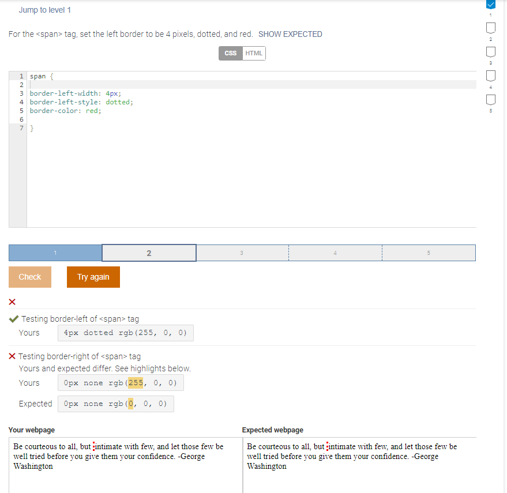Click the red X result icon under the Check button
The image size is (507, 493).
pos(12,302)
